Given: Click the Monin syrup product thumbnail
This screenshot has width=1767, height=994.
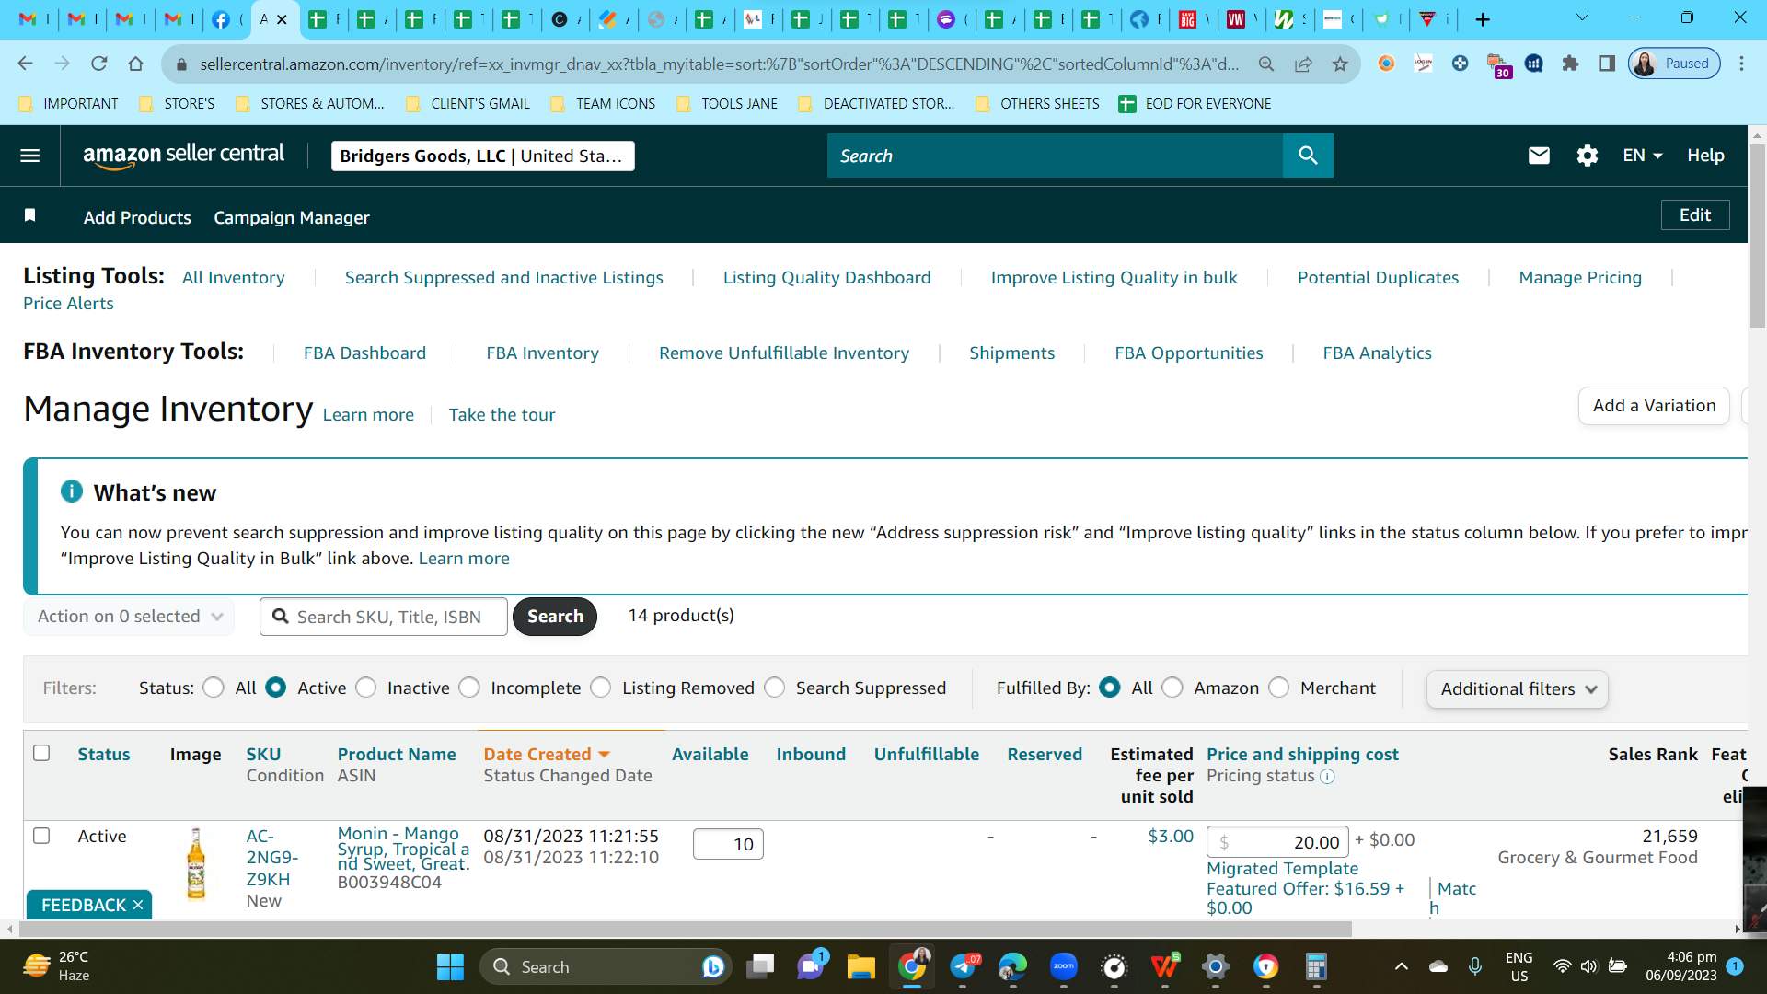Looking at the screenshot, I should 196,863.
